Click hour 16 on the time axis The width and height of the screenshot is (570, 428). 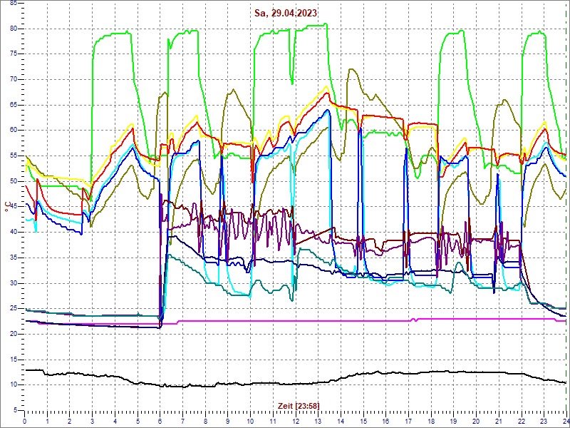385,421
